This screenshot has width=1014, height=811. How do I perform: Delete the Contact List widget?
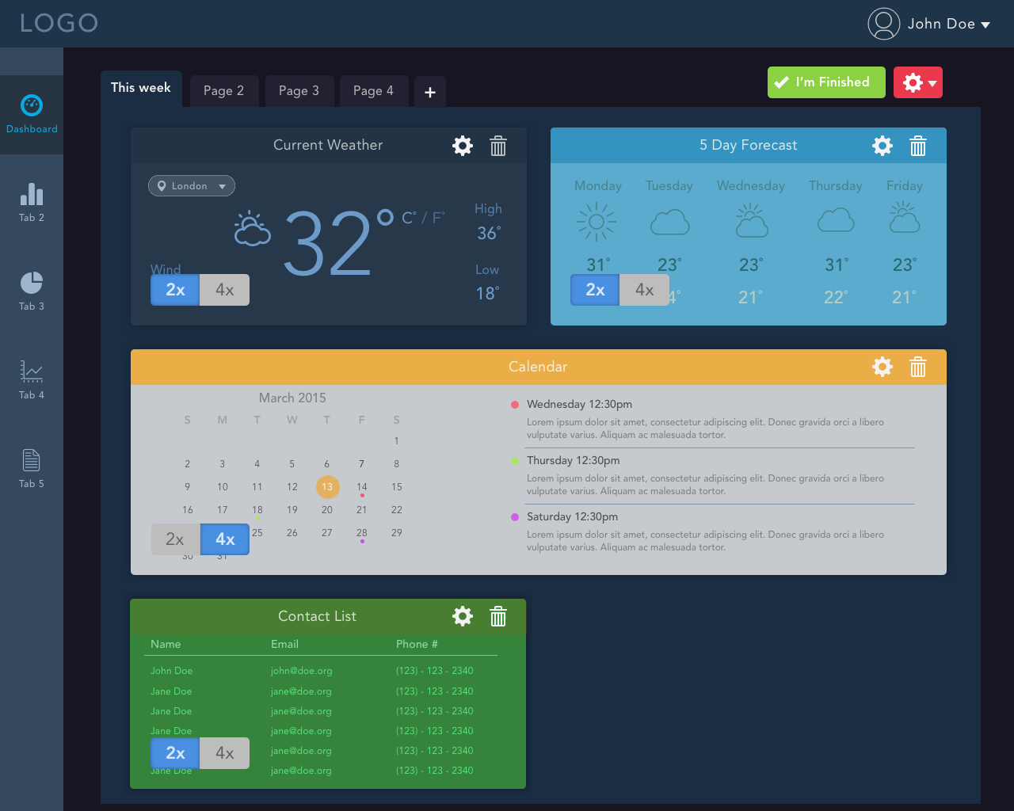(498, 616)
